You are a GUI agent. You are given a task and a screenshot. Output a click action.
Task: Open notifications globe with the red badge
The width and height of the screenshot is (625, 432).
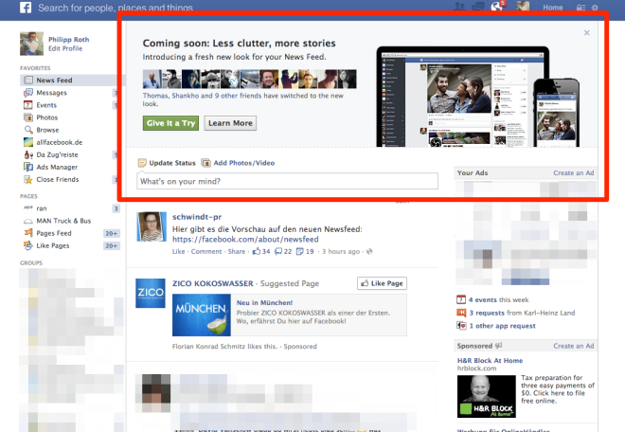496,7
